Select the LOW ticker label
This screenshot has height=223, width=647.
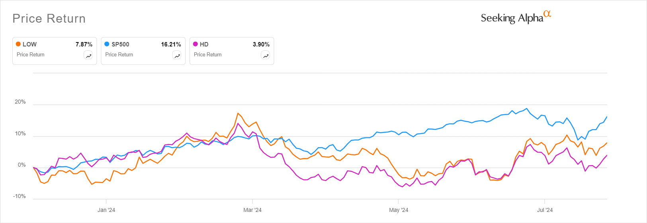29,44
